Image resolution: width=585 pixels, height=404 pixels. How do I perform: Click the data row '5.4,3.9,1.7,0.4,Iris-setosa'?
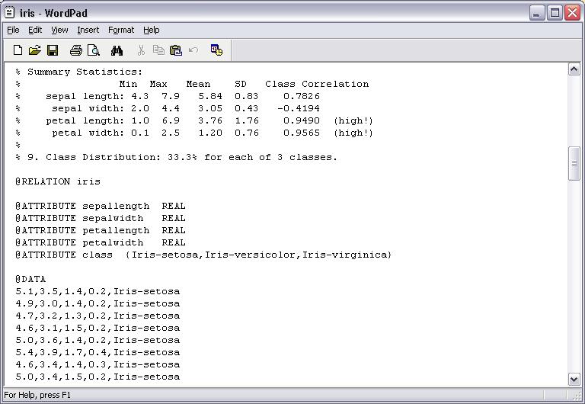97,352
